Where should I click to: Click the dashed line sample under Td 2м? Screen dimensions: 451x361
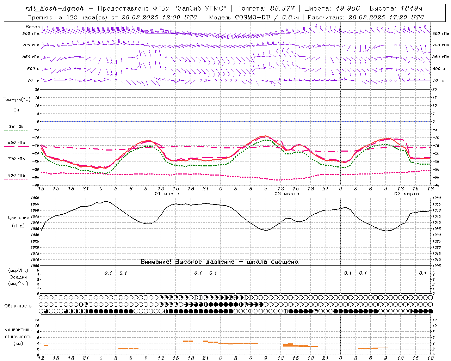point(16,130)
